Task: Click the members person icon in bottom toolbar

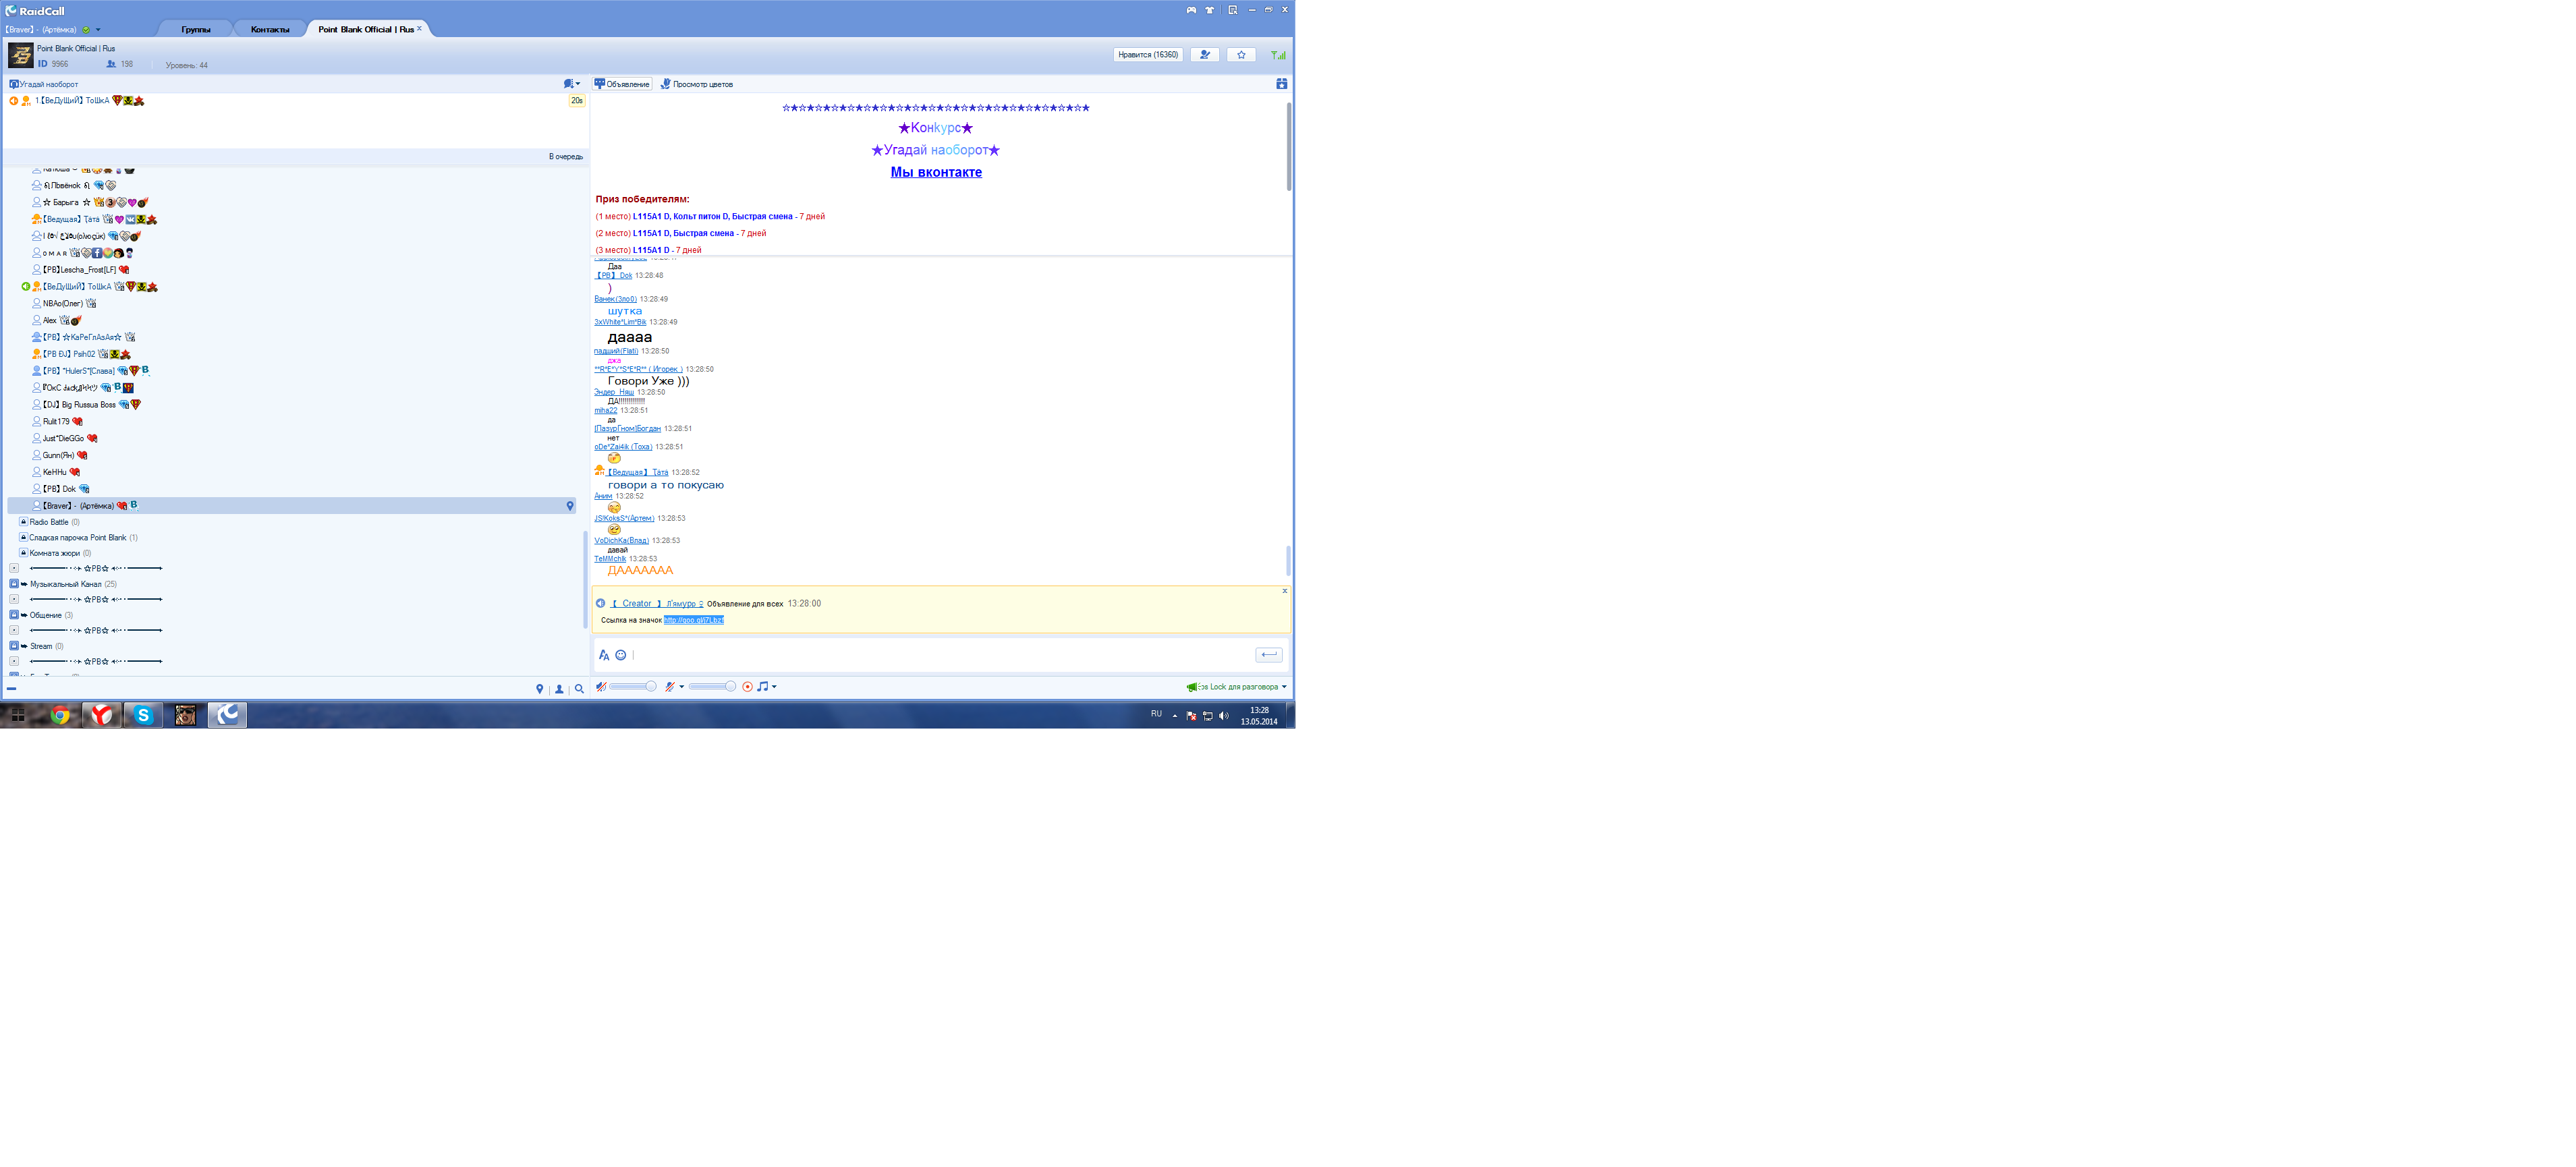Action: point(559,689)
